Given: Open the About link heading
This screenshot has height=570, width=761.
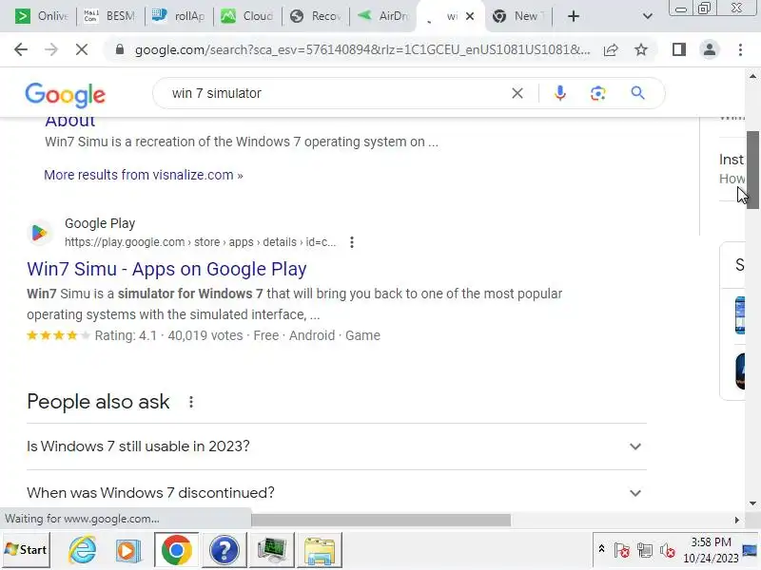Looking at the screenshot, I should [x=69, y=122].
